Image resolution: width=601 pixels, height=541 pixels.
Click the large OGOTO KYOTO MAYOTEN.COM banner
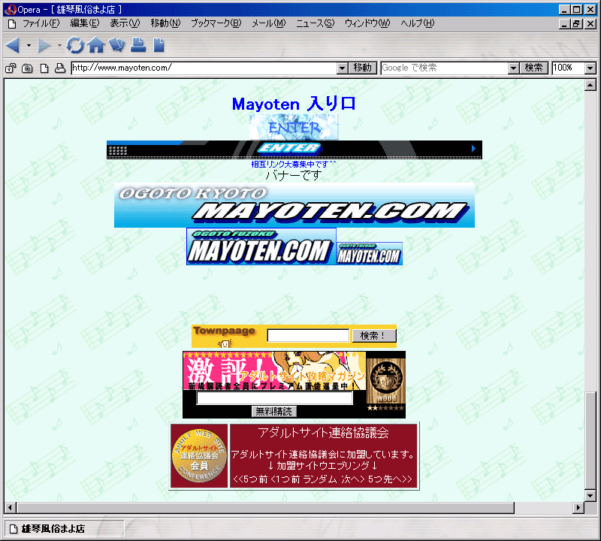294,205
